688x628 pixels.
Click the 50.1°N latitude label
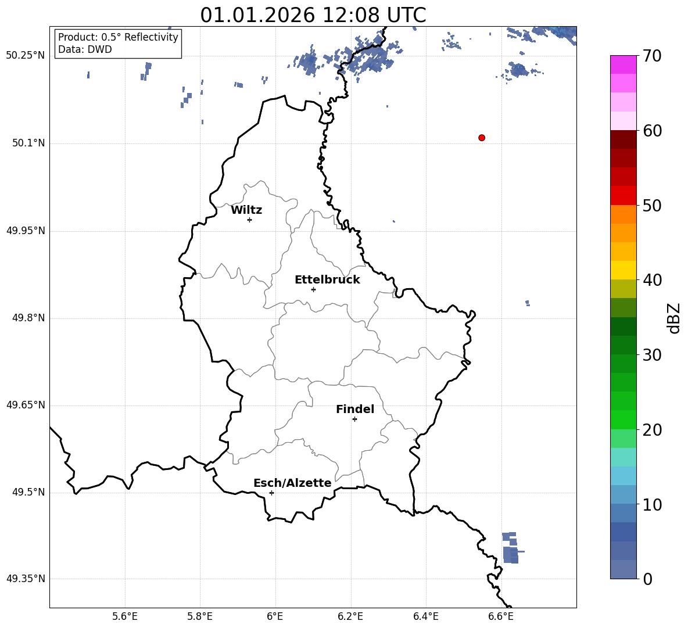(28, 143)
